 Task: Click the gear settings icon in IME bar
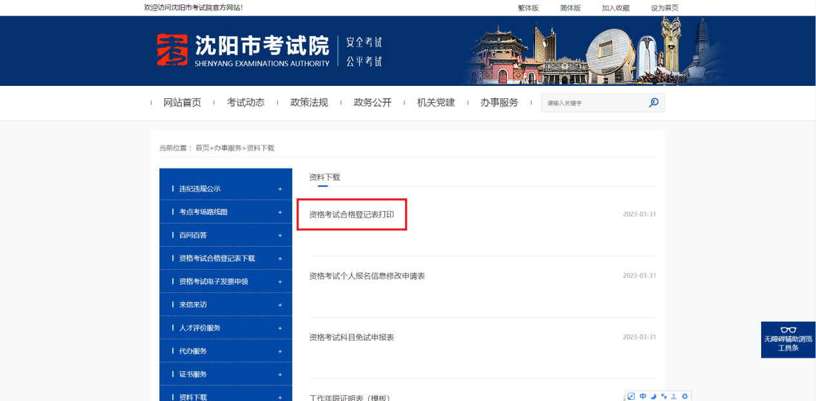click(685, 396)
